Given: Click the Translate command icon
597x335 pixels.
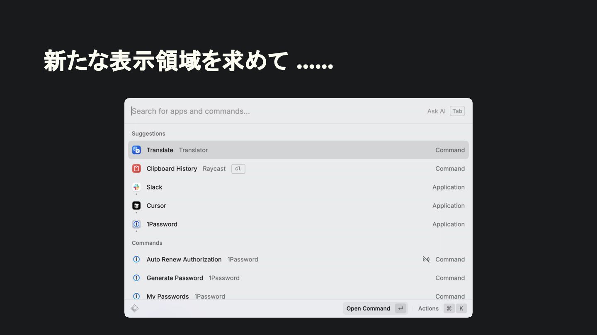Looking at the screenshot, I should point(136,150).
